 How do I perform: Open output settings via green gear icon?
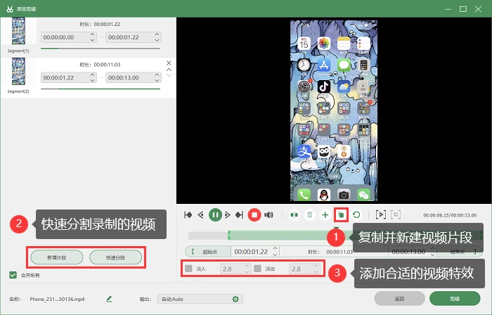click(x=235, y=299)
